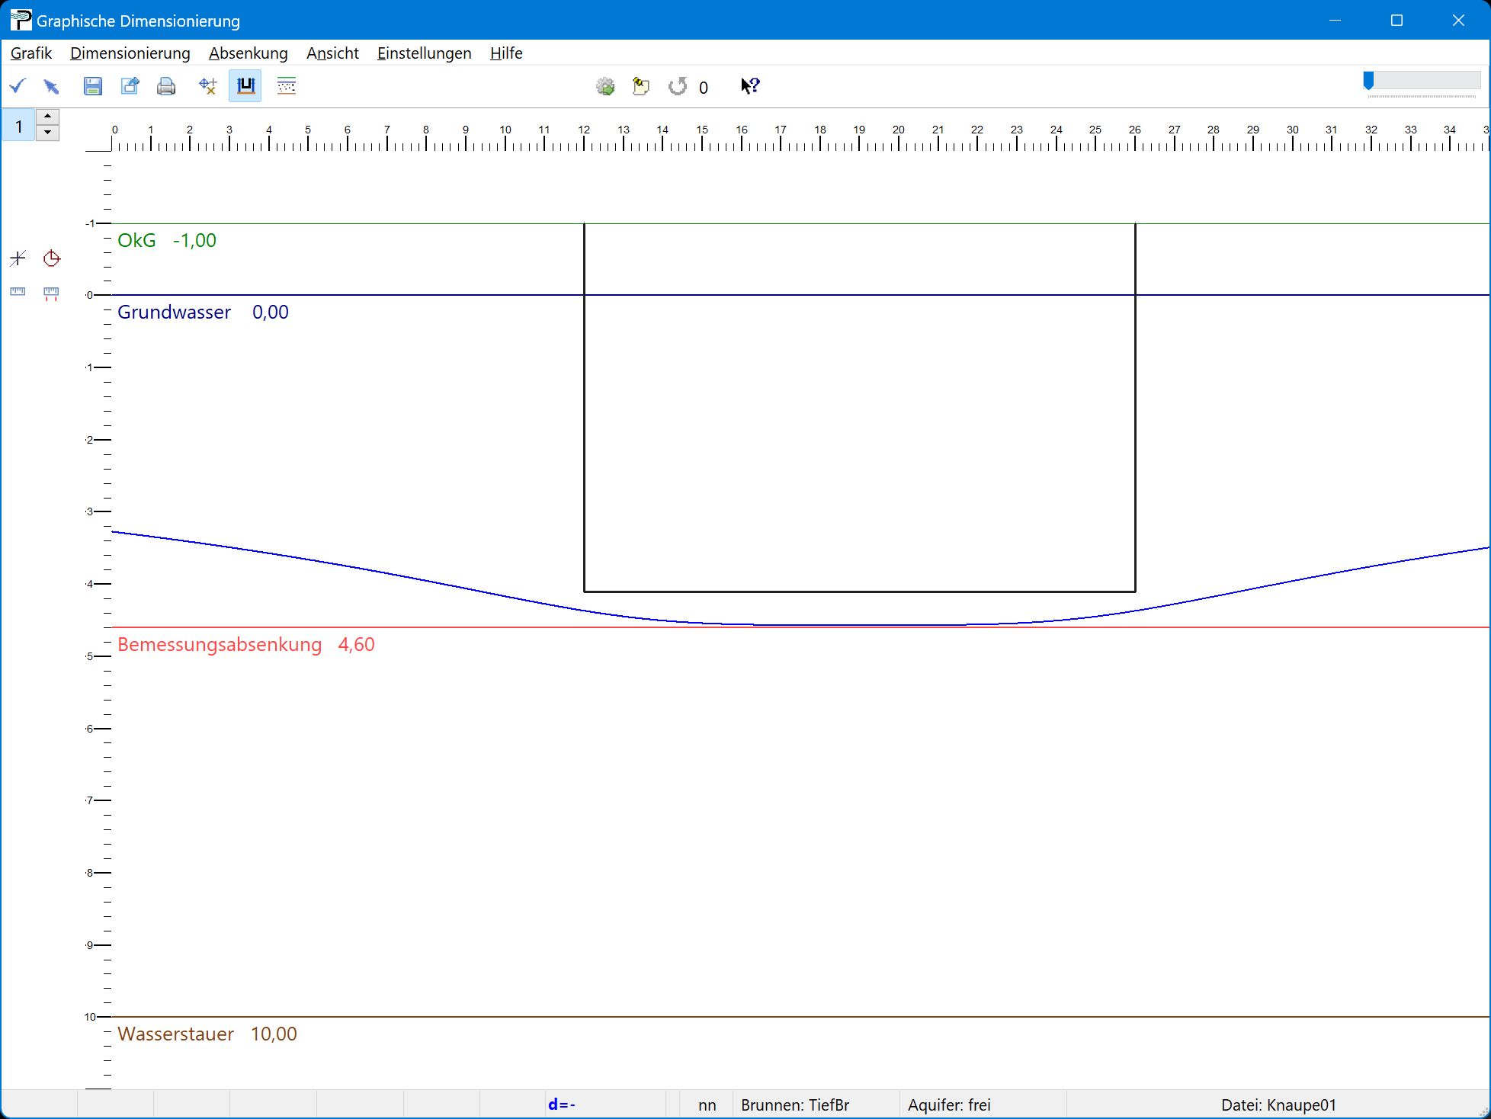Click the undo arrow icon
This screenshot has width=1491, height=1119.
click(x=678, y=86)
